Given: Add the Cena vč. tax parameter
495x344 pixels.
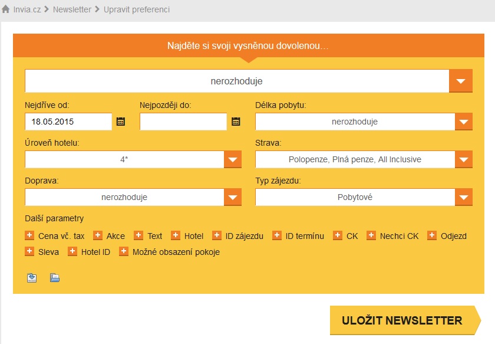Looking at the screenshot, I should pyautogui.click(x=29, y=235).
